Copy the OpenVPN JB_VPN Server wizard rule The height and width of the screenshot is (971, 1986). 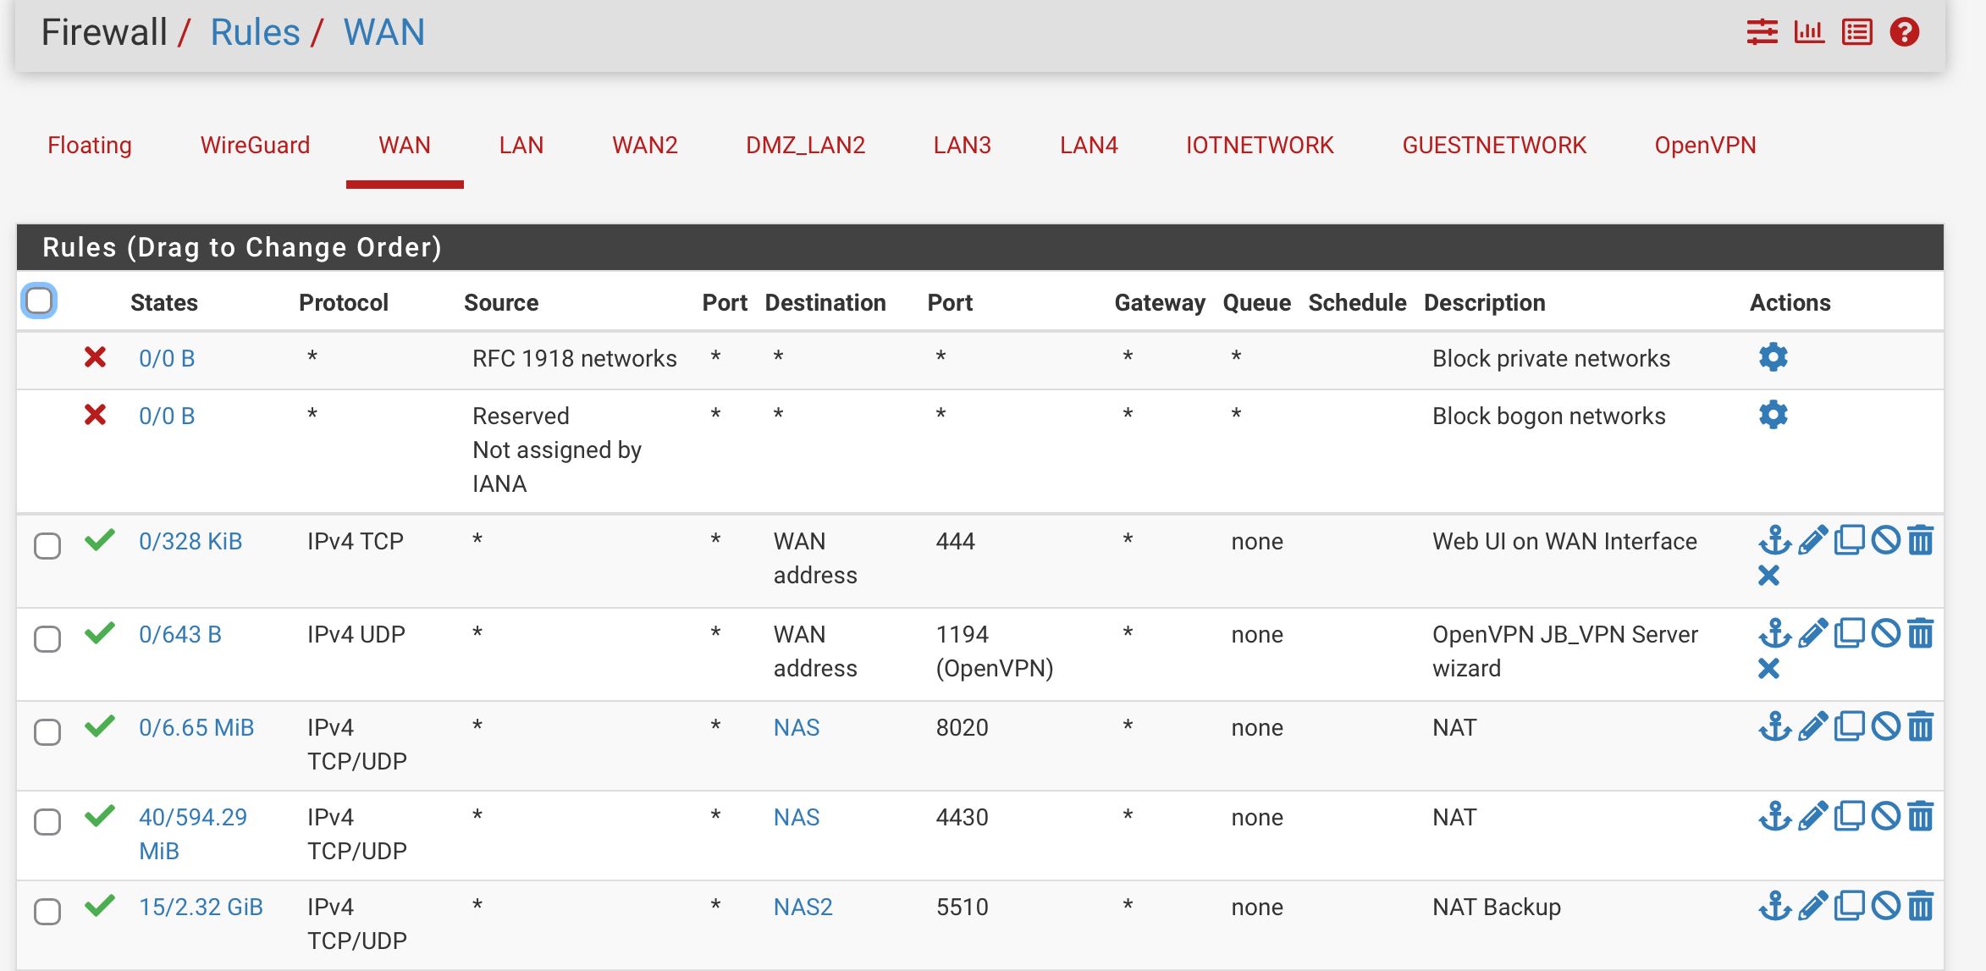[1849, 633]
